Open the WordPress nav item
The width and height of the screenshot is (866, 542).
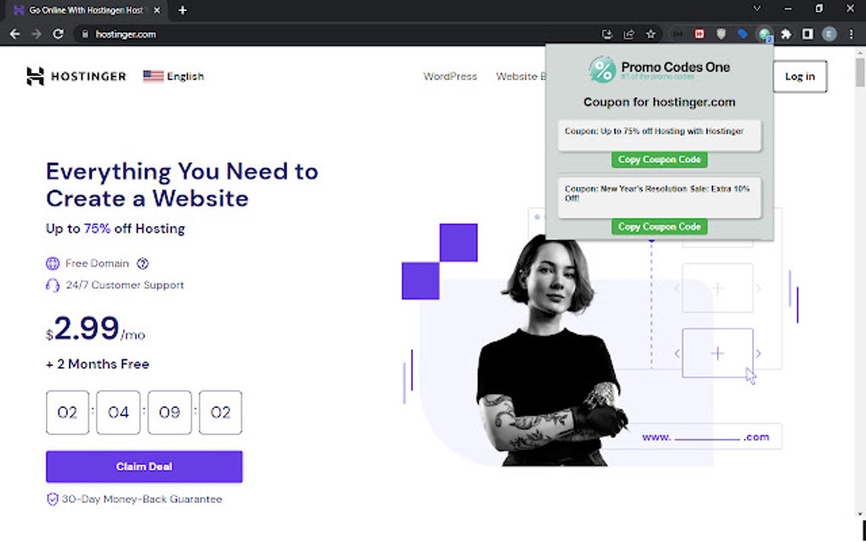(x=450, y=76)
